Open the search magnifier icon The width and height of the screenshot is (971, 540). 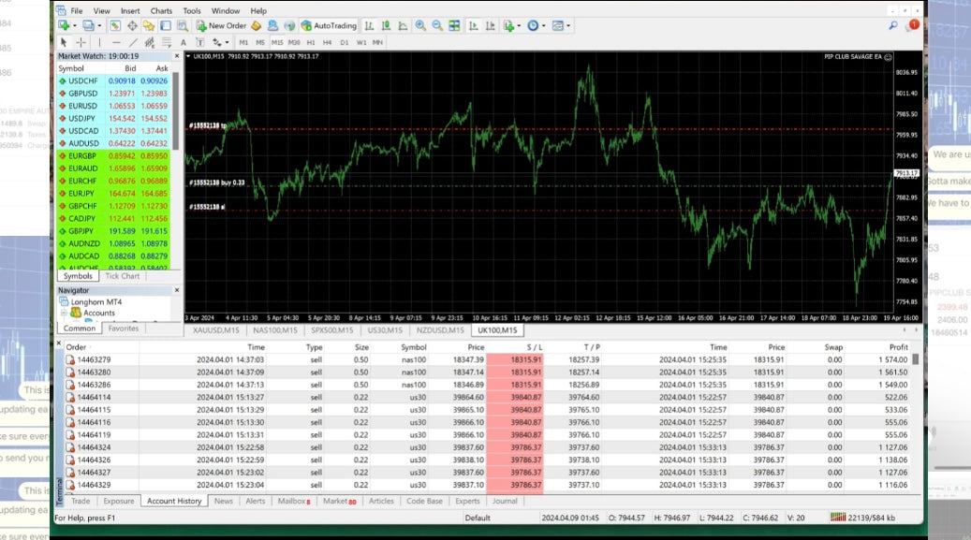[x=893, y=25]
